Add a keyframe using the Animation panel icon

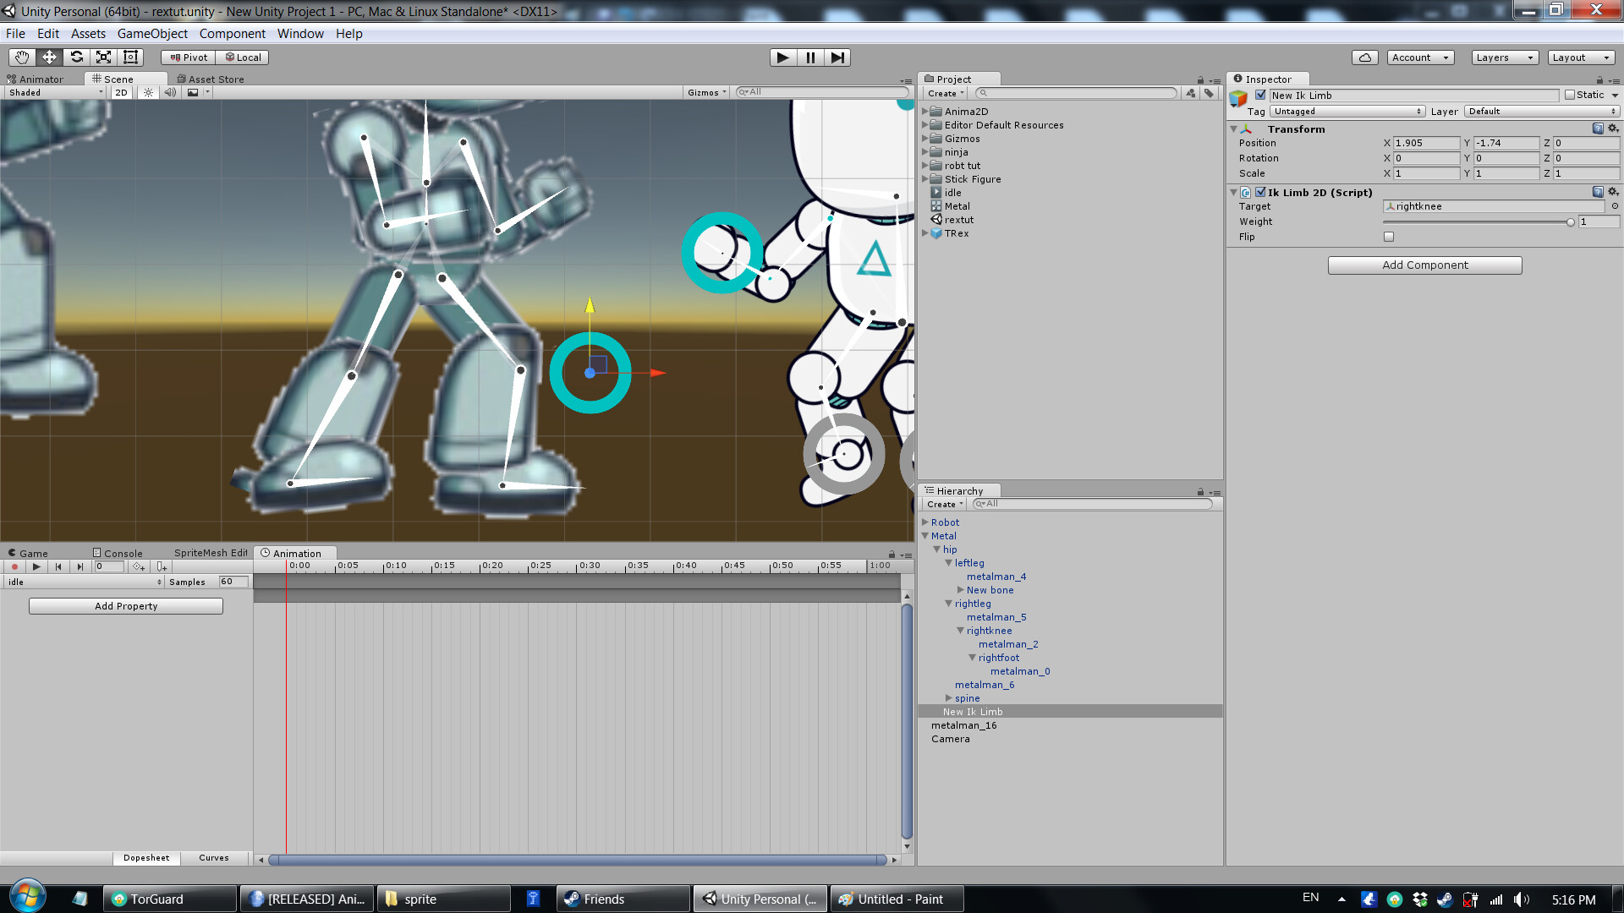click(139, 567)
